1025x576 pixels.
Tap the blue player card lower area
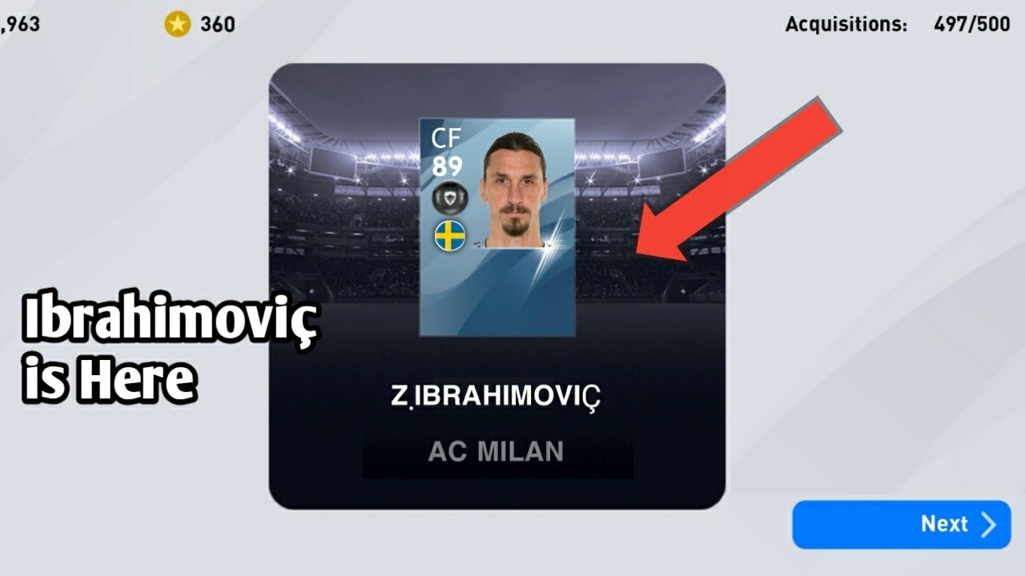click(x=496, y=292)
